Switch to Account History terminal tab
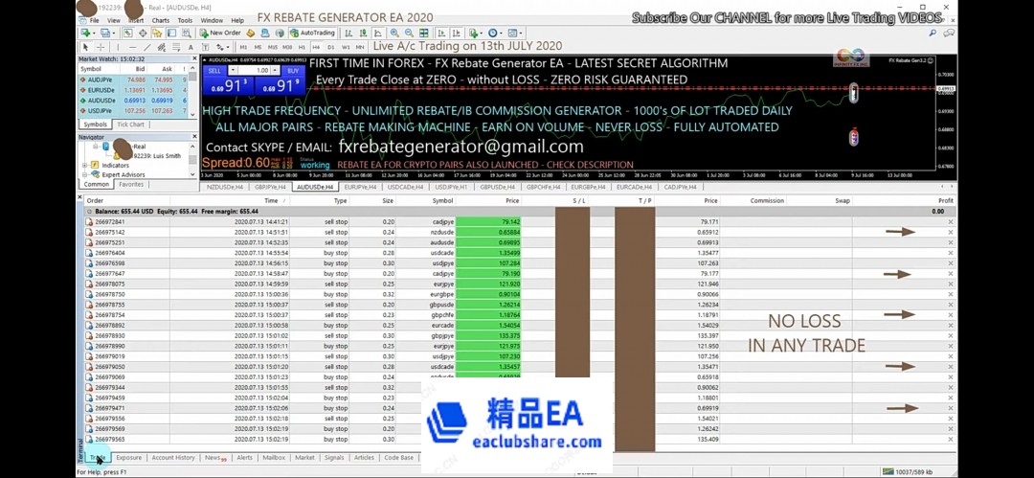This screenshot has width=1034, height=478. [173, 458]
